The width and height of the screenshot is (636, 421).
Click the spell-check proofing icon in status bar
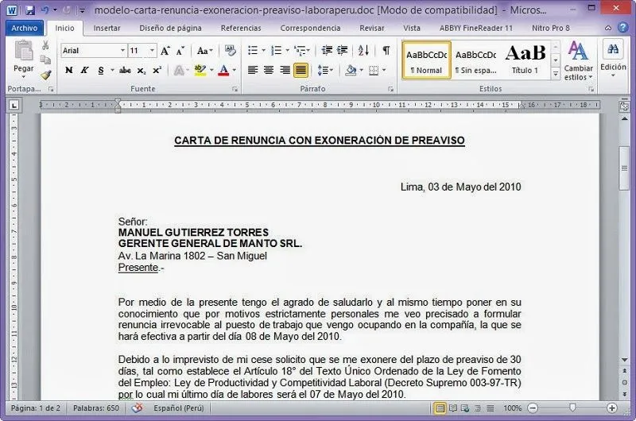[x=137, y=408]
